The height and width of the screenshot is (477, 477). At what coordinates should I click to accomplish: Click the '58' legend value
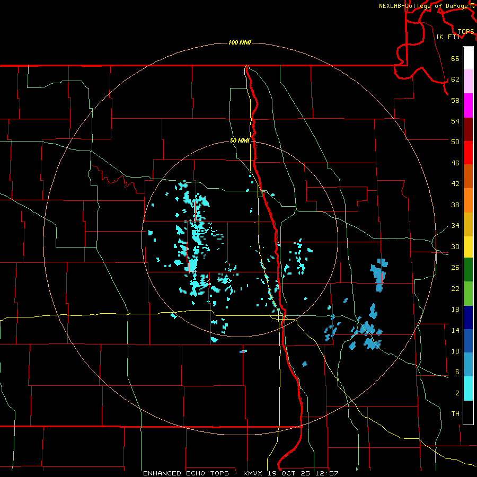(455, 100)
